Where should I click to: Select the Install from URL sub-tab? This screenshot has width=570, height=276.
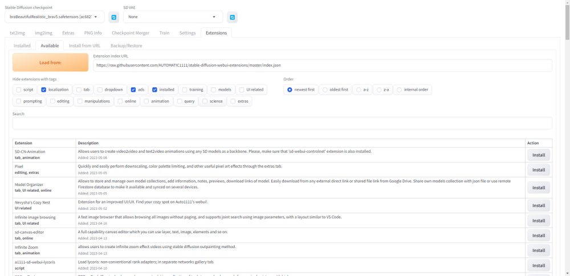tap(85, 46)
